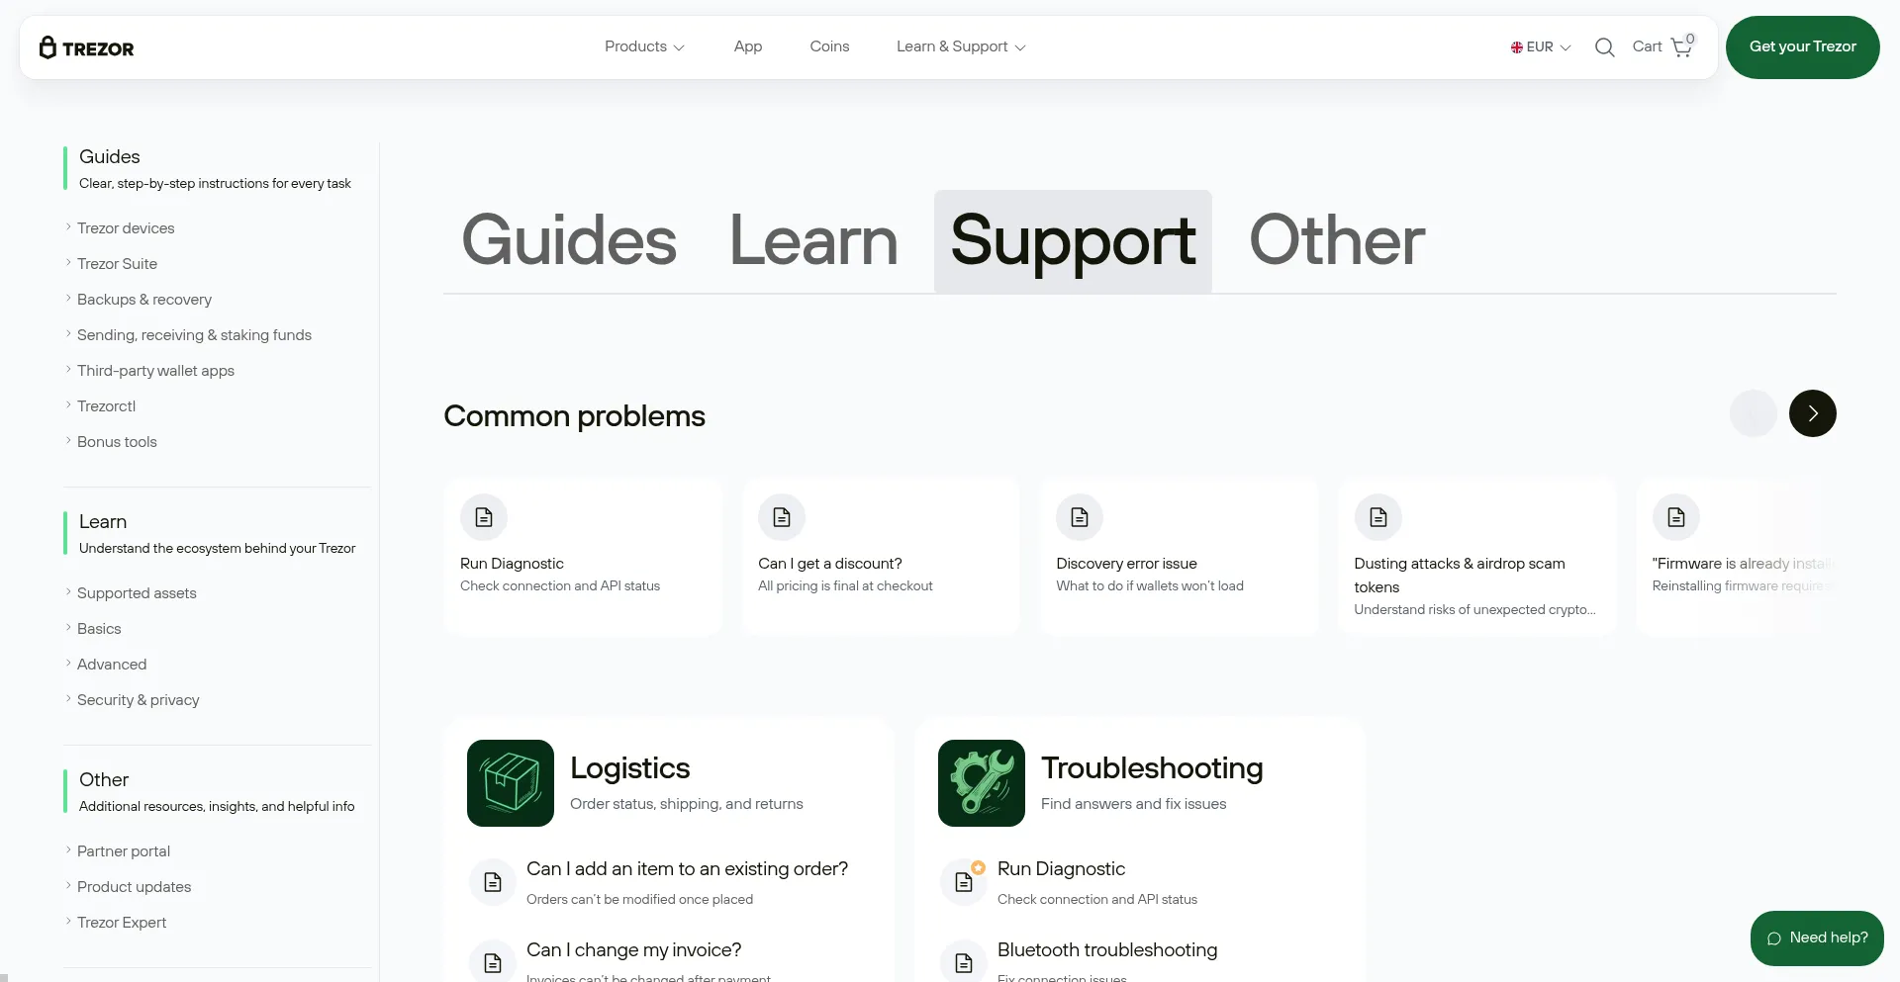Show next Common problems with arrow button
Image resolution: width=1900 pixels, height=982 pixels.
[1813, 413]
